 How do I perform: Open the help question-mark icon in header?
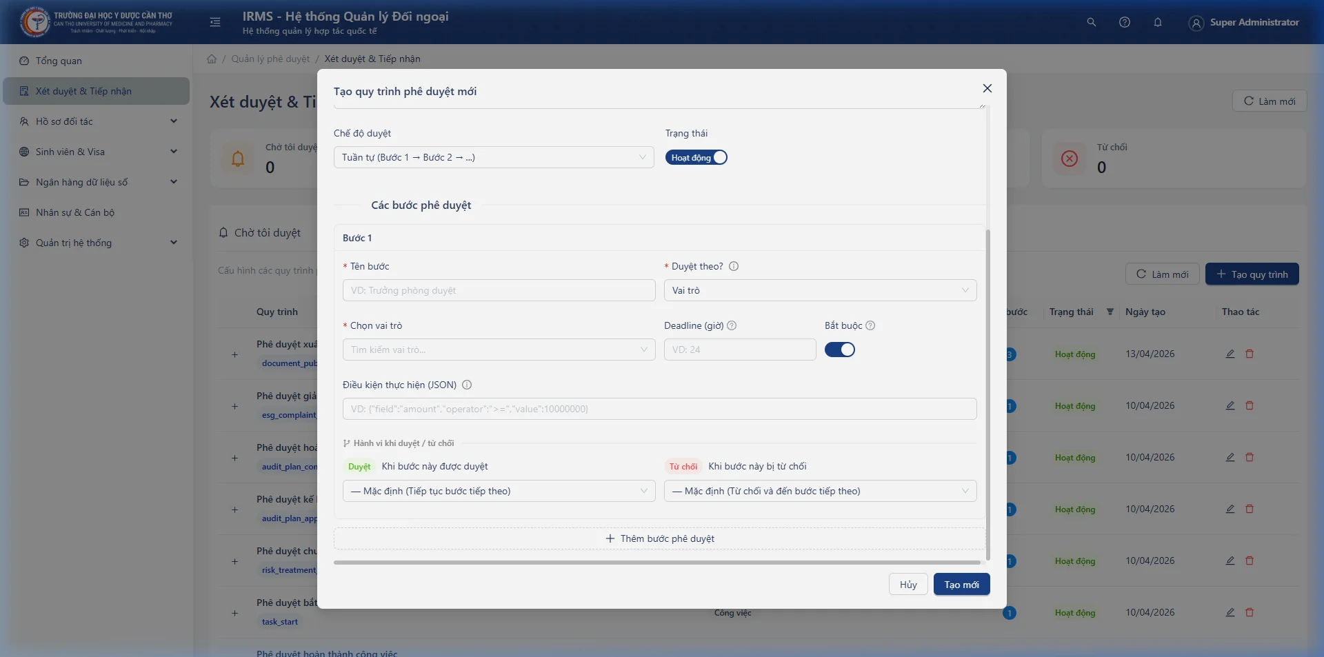(x=1125, y=22)
